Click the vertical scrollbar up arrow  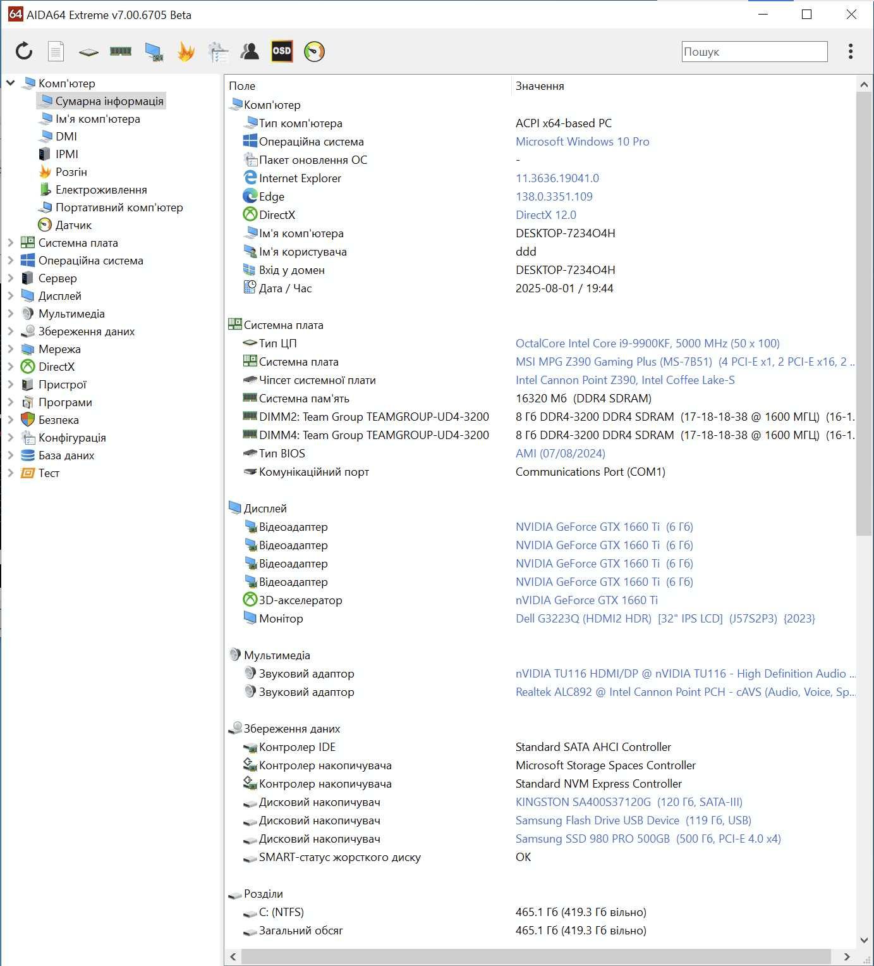tap(864, 84)
